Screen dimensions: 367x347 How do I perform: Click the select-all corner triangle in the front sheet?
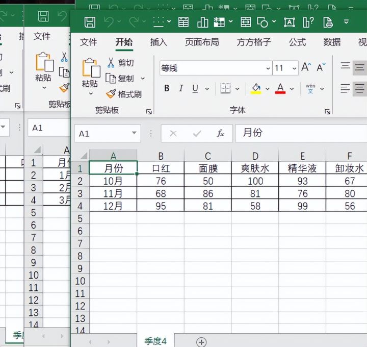pyautogui.click(x=84, y=156)
